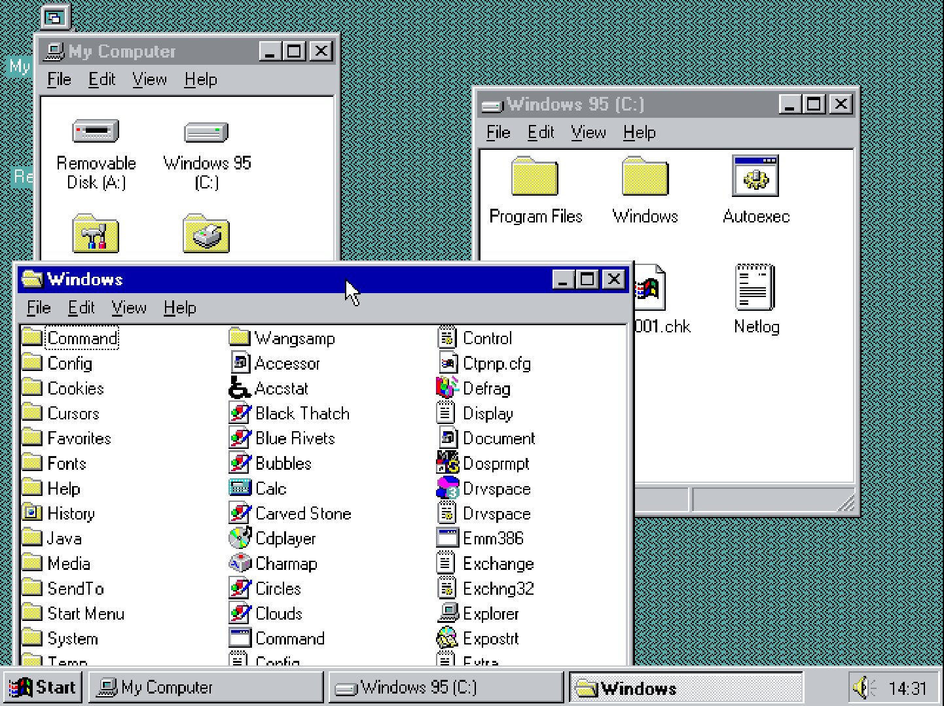Open Help menu in Windows 95 (C:) window

(639, 132)
